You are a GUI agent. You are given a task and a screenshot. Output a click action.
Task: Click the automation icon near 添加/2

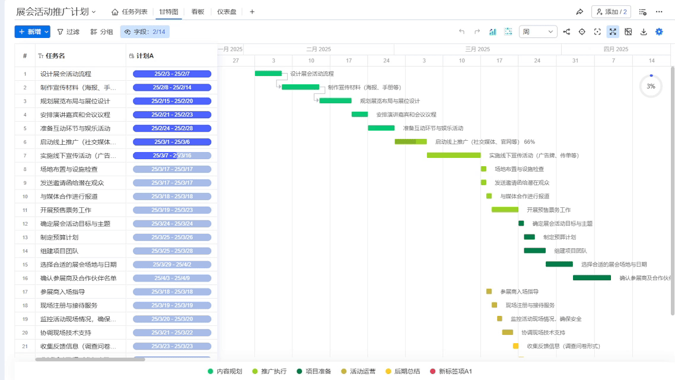click(x=642, y=11)
